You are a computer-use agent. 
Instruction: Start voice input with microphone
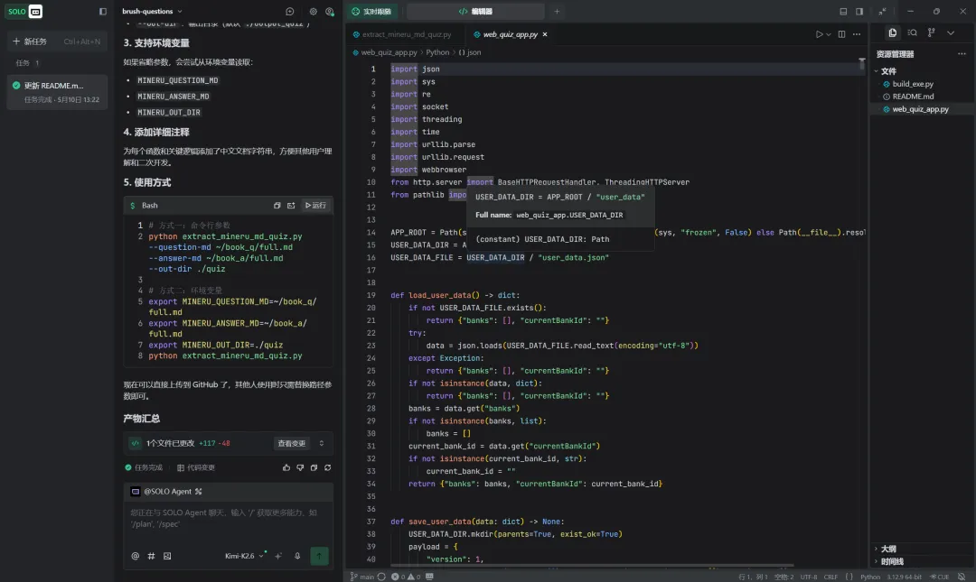click(297, 556)
